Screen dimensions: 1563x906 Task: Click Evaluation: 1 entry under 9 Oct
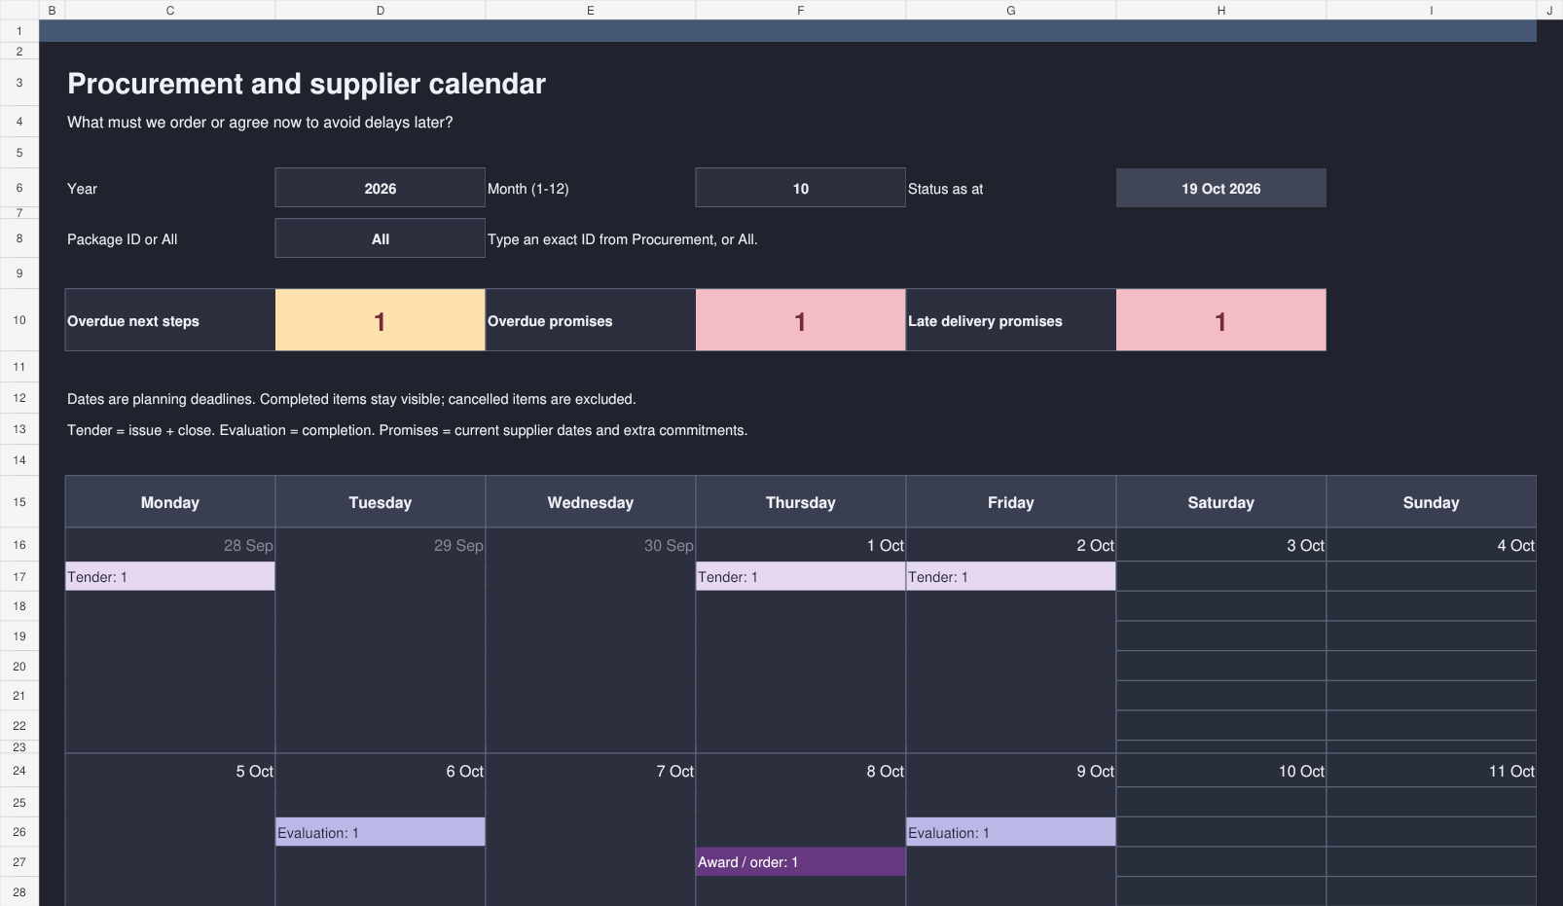1011,832
